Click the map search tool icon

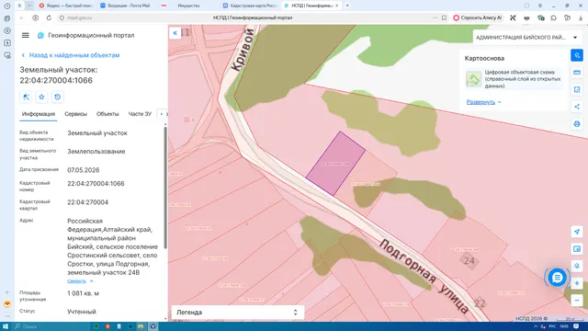[x=577, y=55]
